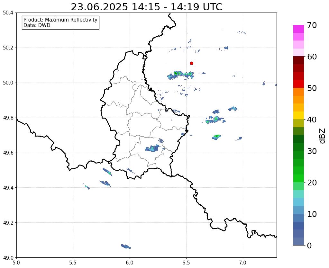Click the colorbar tick label '0'
The image size is (329, 268).
click(x=309, y=246)
